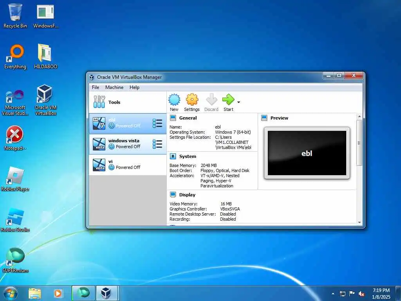Click the 2048 MB base memory value
The height and width of the screenshot is (301, 401).
click(209, 165)
